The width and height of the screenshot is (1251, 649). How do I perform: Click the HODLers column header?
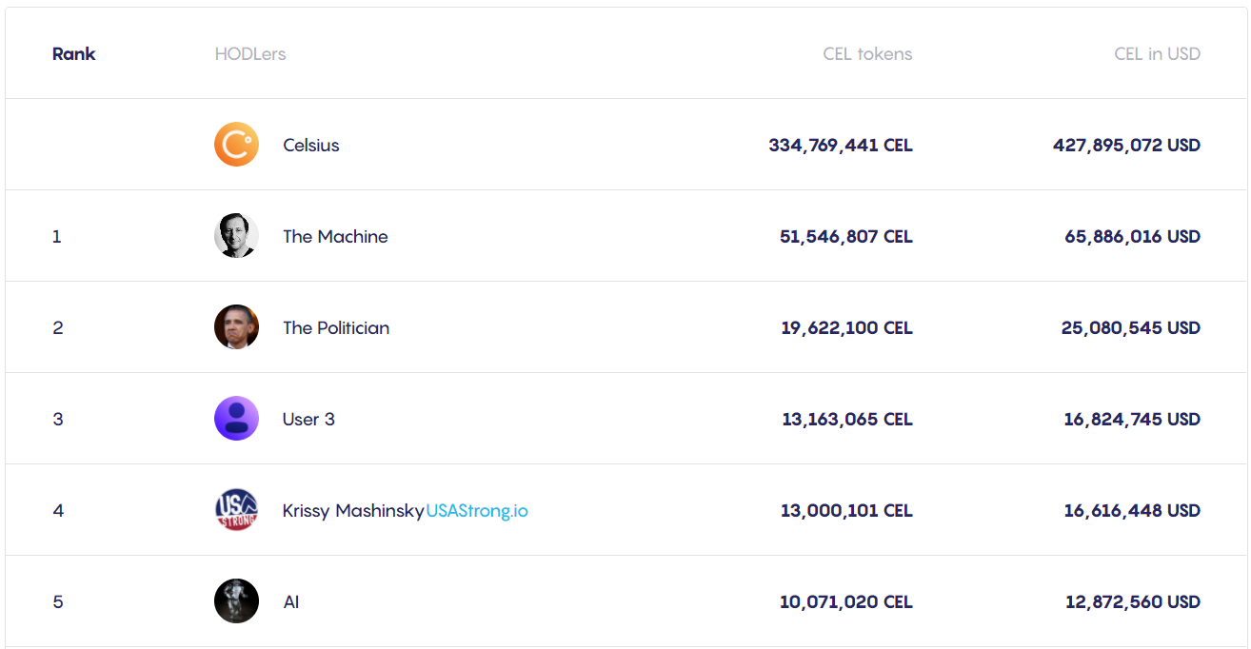[250, 53]
